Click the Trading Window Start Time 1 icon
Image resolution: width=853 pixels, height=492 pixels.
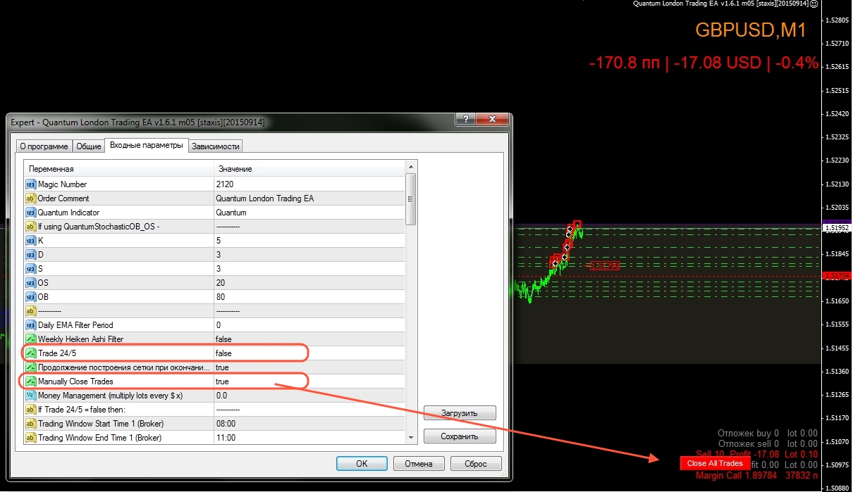click(30, 424)
